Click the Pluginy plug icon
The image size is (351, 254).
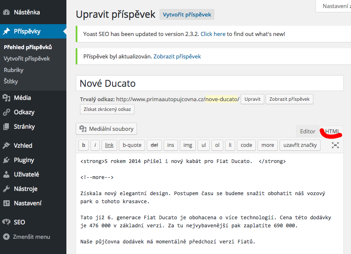(x=6, y=160)
